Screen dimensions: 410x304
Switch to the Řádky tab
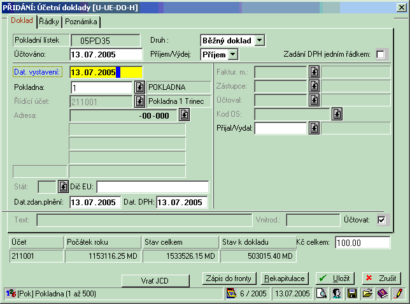pos(48,21)
